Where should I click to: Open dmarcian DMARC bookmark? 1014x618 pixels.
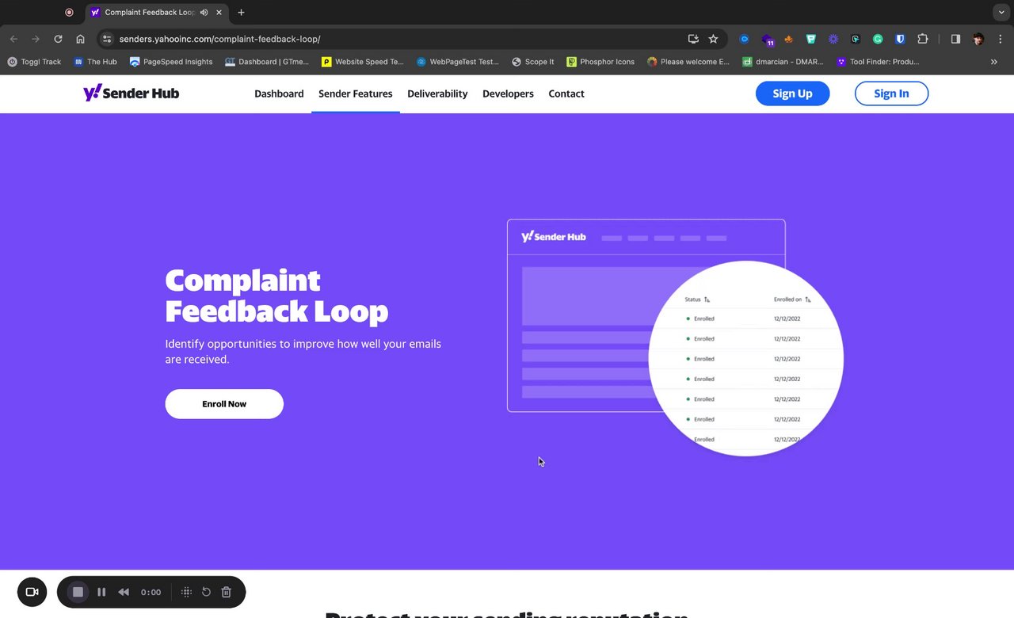pos(783,62)
